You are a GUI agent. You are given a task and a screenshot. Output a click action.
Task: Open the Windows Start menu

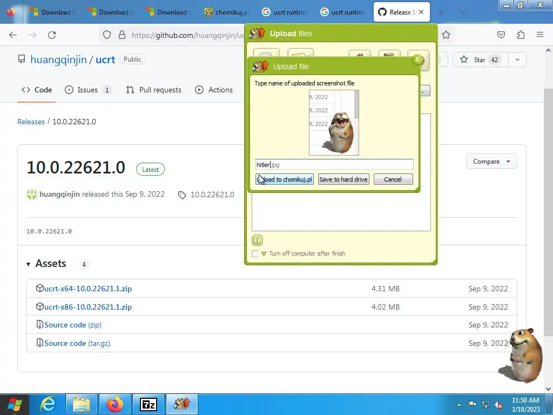pyautogui.click(x=14, y=405)
